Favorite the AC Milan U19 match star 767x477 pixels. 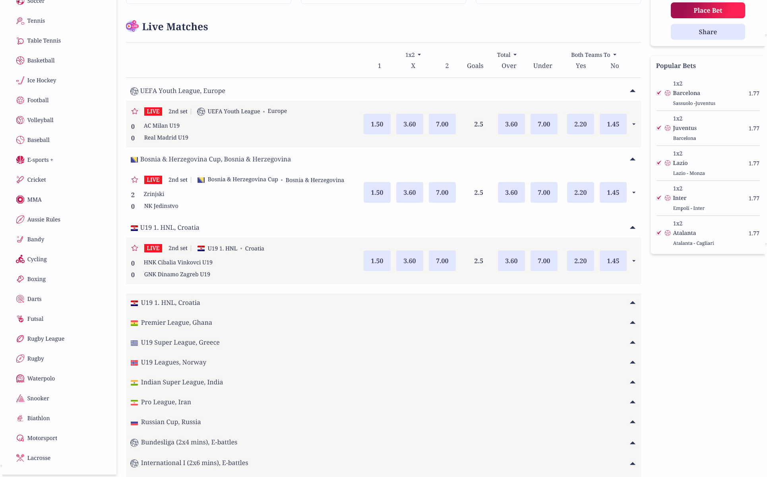point(135,111)
